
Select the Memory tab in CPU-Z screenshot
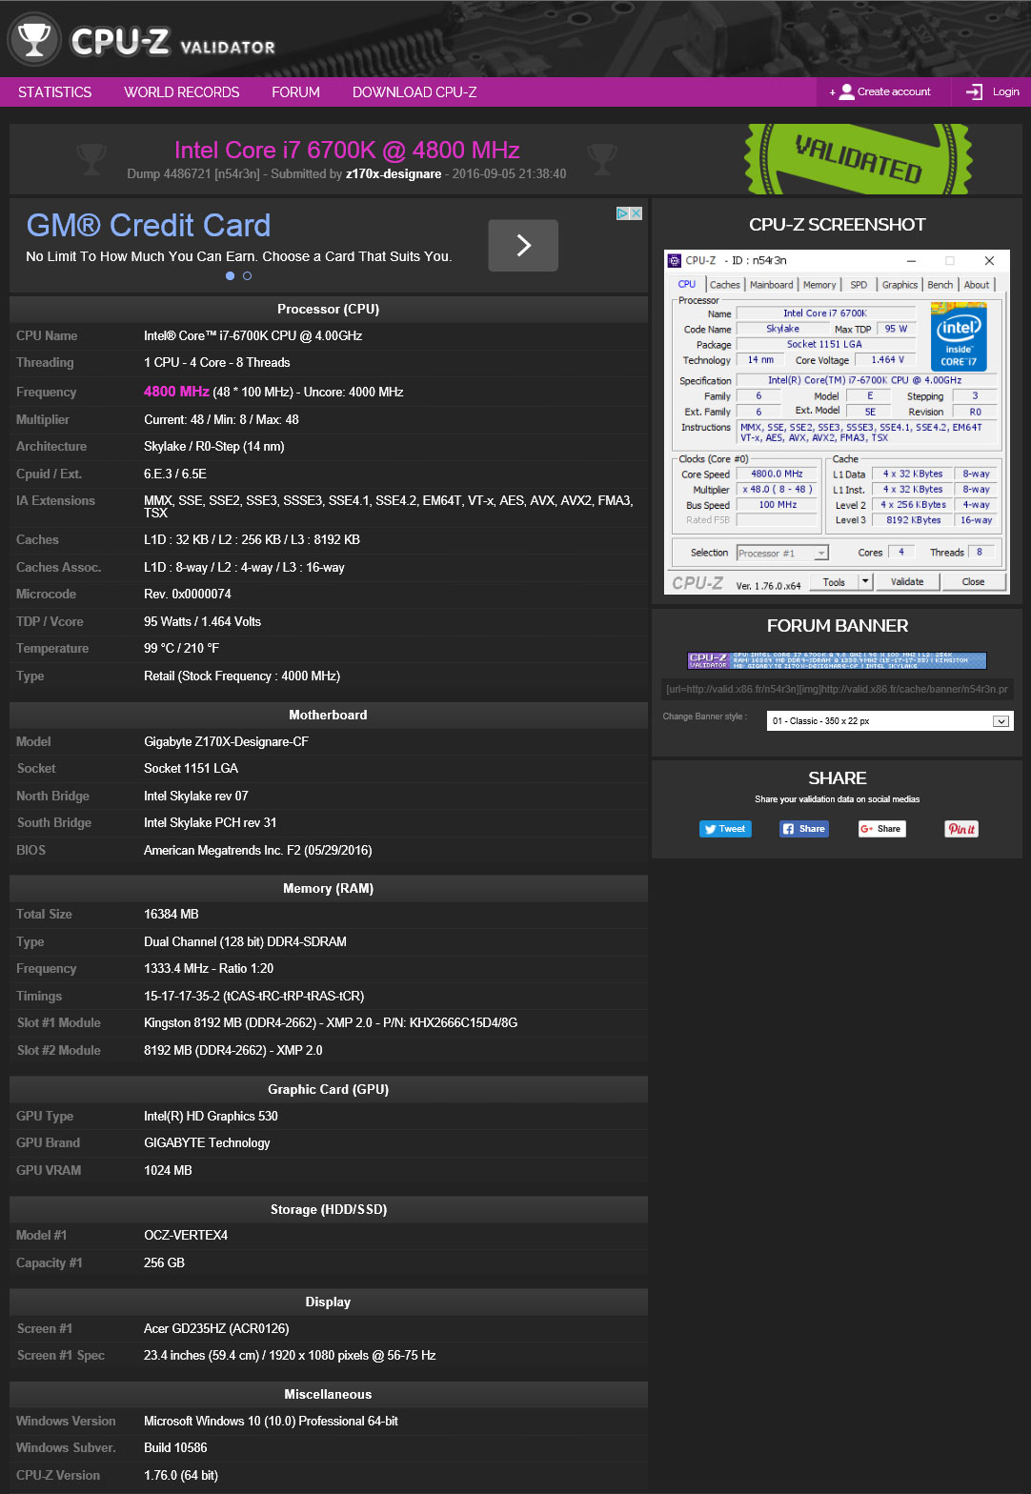click(x=819, y=285)
